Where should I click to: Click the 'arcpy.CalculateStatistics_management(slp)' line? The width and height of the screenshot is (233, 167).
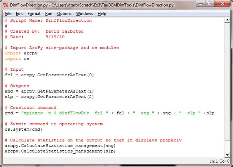60,151
